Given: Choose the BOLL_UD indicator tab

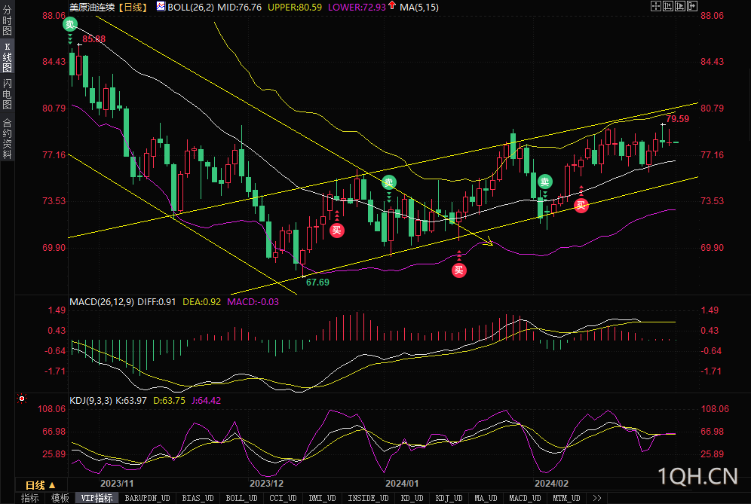Looking at the screenshot, I should [241, 498].
